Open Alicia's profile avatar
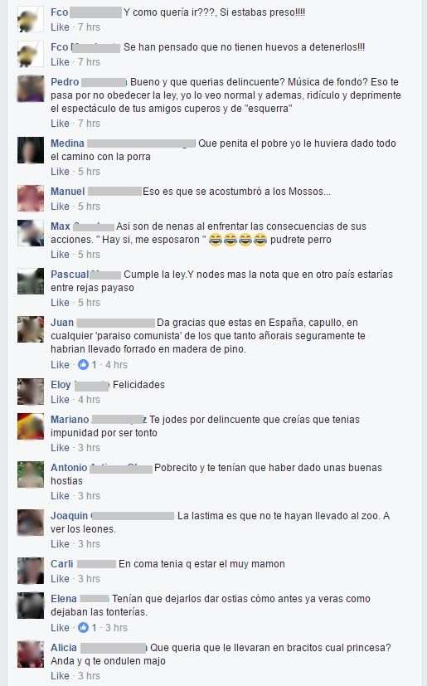Viewport: 427px width, 686px height. tap(31, 654)
